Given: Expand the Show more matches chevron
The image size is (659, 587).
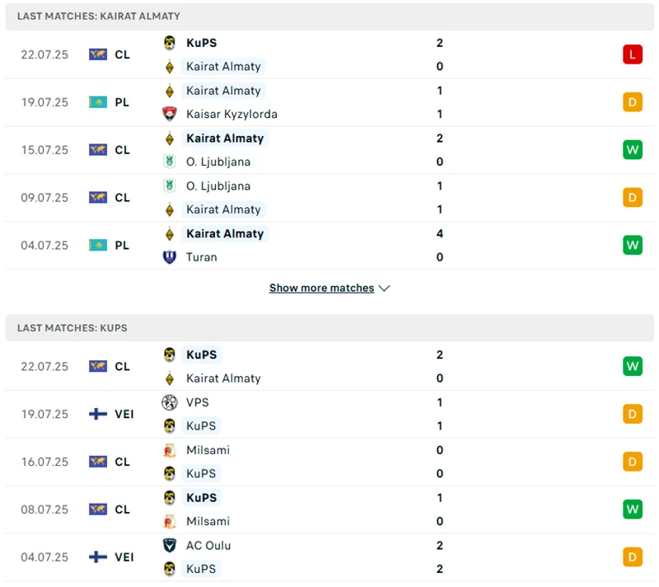Looking at the screenshot, I should [x=384, y=289].
